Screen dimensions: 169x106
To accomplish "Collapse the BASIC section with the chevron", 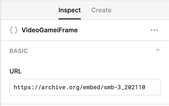I will (x=158, y=50).
